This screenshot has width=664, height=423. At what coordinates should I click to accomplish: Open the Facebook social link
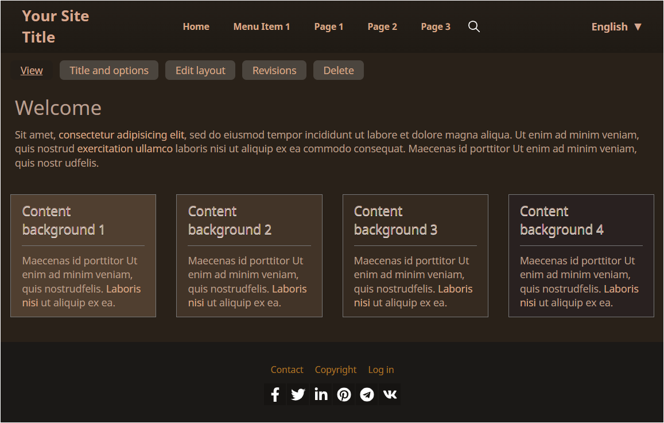275,394
